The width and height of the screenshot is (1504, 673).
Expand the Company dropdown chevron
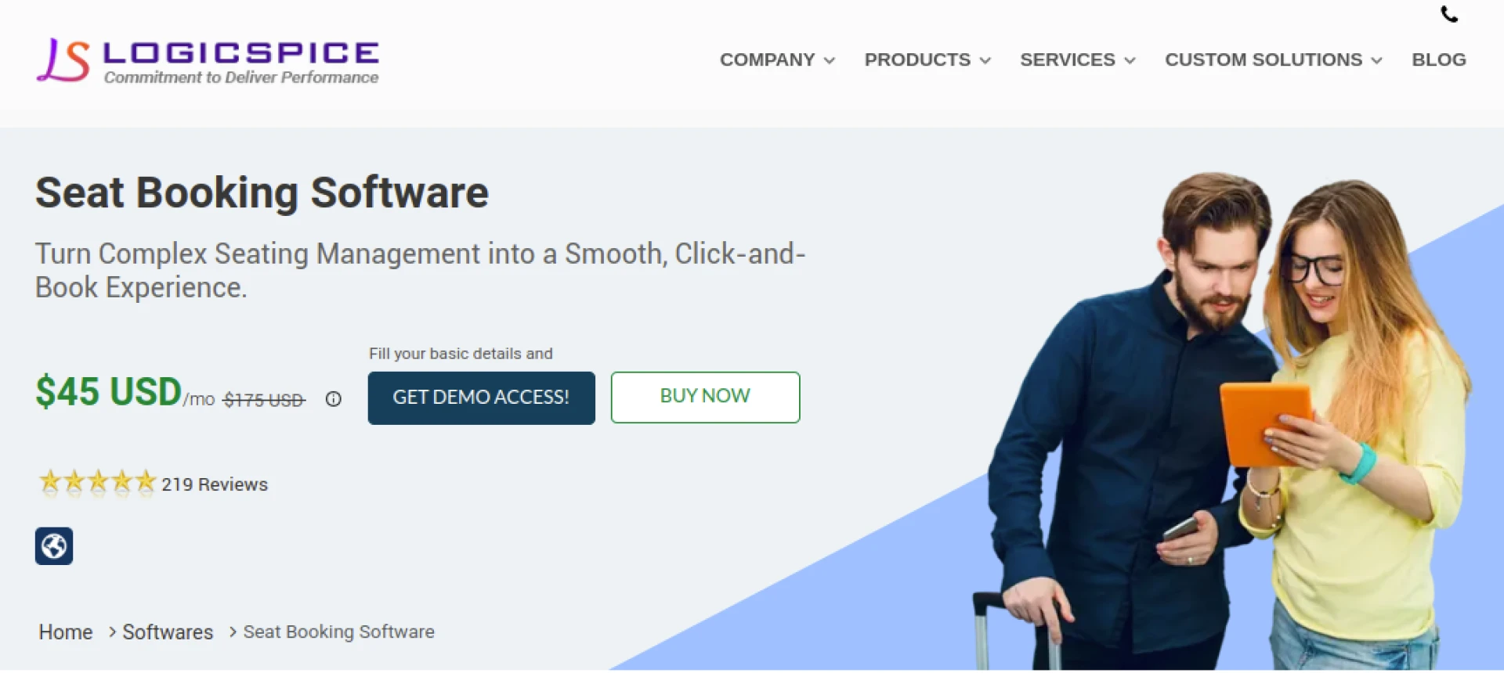(x=830, y=60)
